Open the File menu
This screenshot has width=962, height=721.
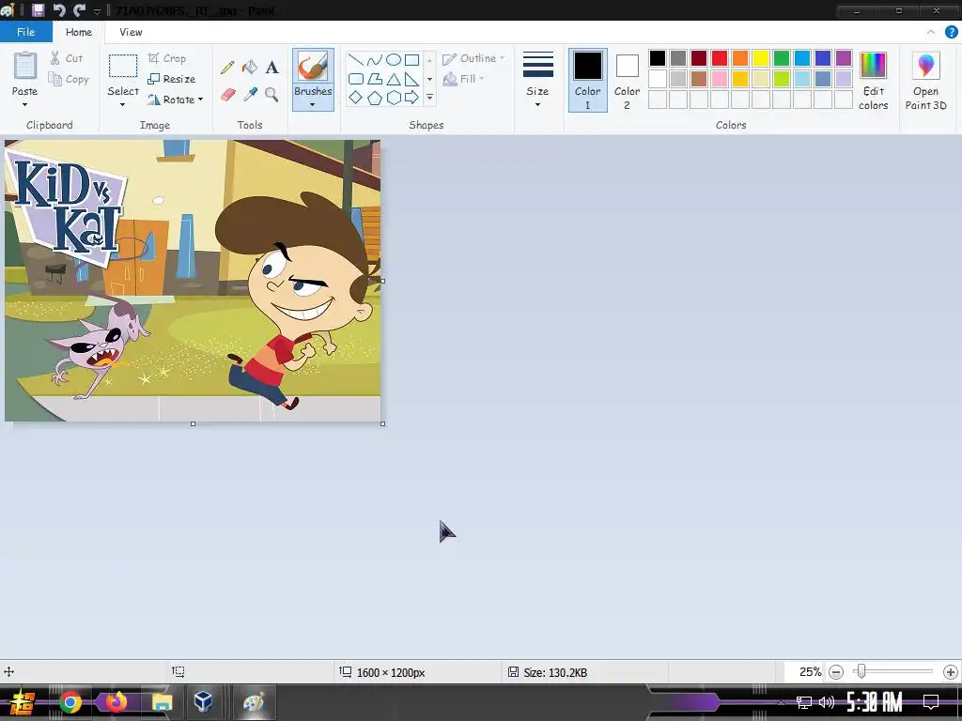[25, 32]
